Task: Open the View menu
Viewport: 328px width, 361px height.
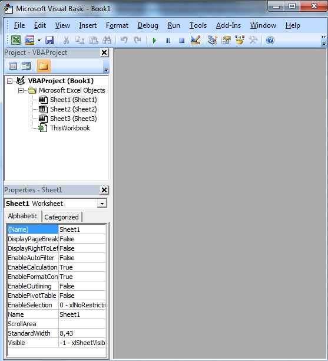Action: click(x=62, y=25)
